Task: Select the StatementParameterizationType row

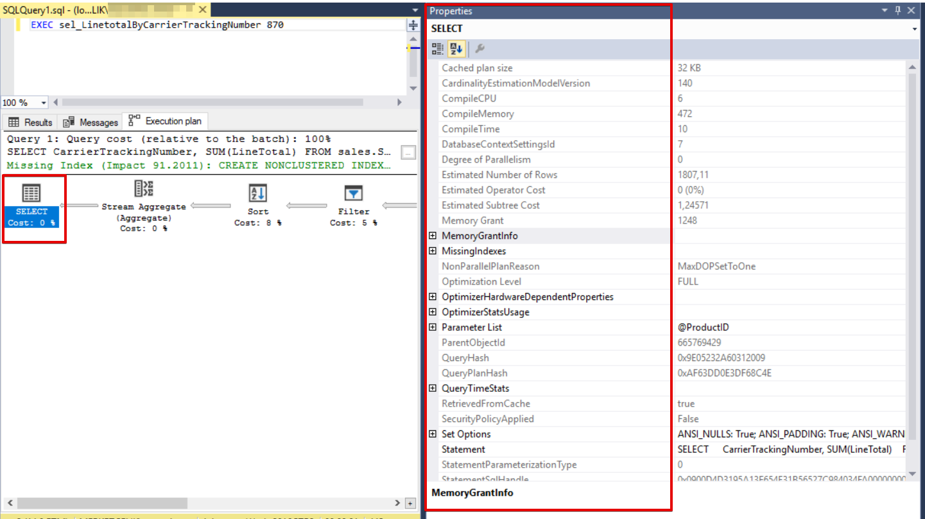Action: 668,464
